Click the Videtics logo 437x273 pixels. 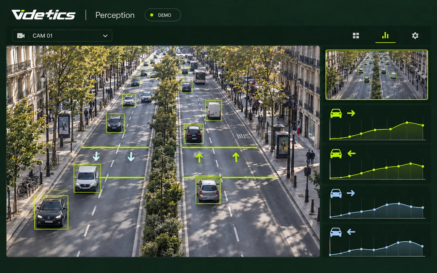coord(44,15)
